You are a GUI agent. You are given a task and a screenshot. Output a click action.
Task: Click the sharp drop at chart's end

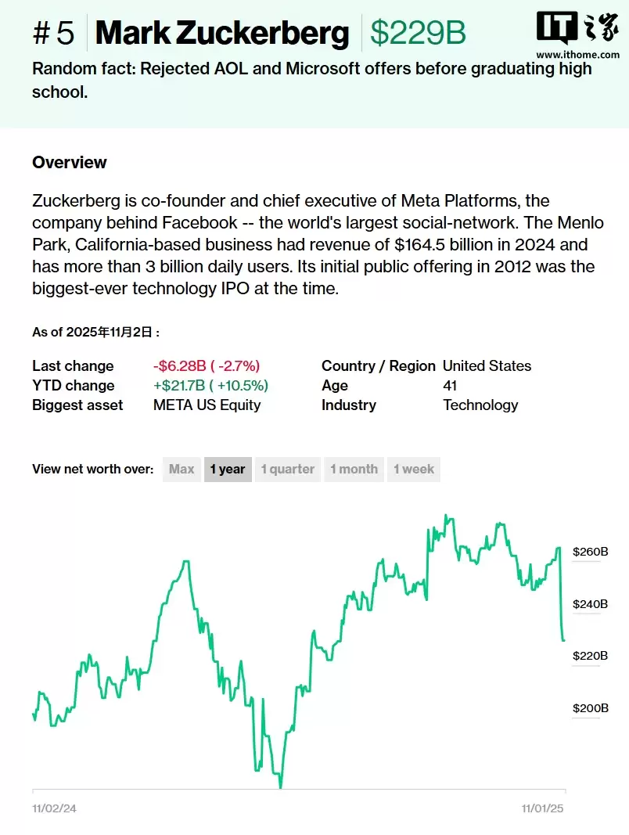coord(562,595)
